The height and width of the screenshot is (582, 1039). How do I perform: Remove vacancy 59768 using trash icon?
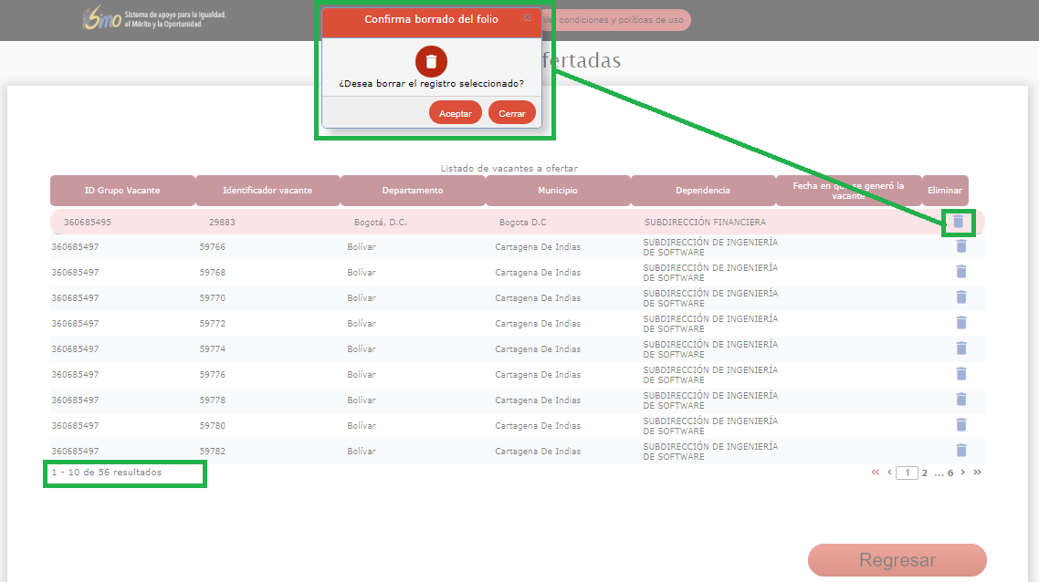[x=960, y=272]
